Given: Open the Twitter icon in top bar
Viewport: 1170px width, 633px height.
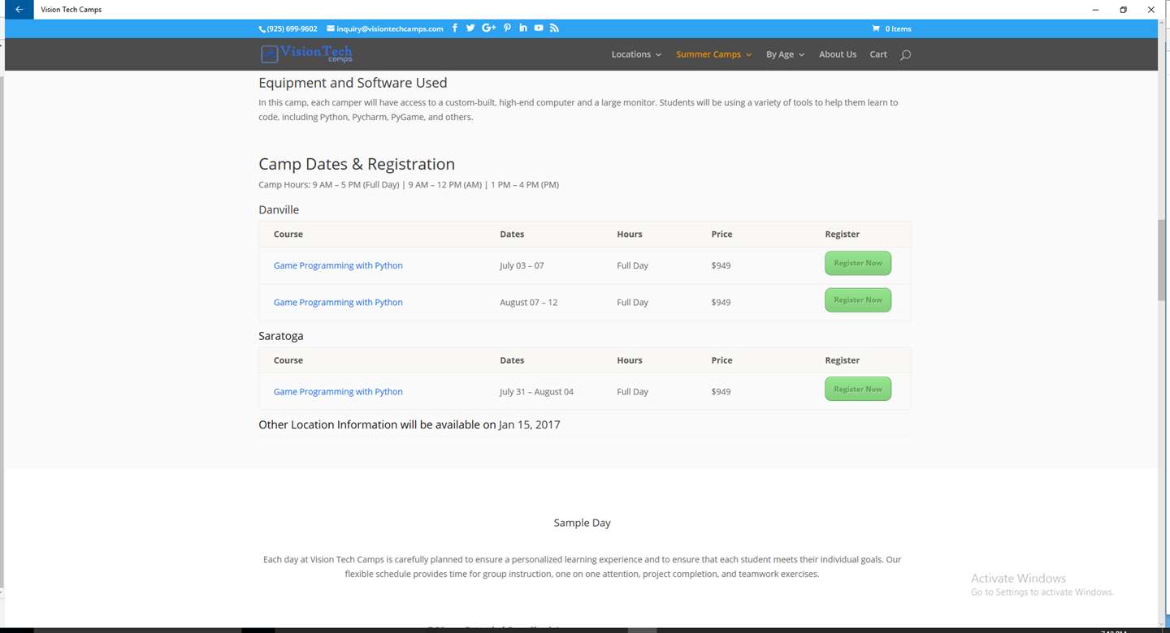Looking at the screenshot, I should click(x=470, y=28).
